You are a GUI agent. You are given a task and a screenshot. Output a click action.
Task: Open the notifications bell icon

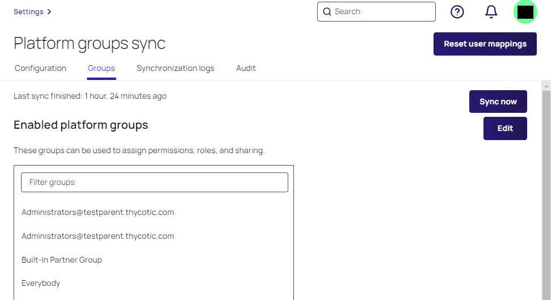tap(491, 12)
